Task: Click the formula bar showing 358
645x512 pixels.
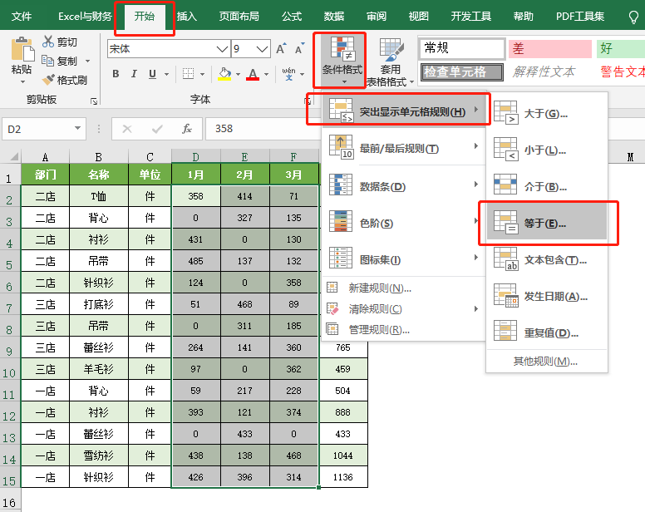Action: tap(263, 129)
